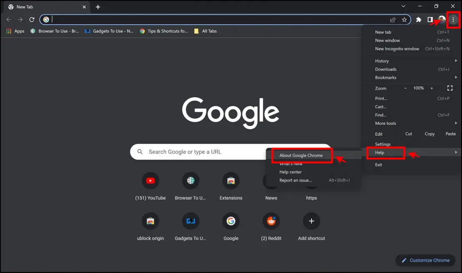Expand the Help submenu
Screen dimensions: 462x273
tap(412, 152)
